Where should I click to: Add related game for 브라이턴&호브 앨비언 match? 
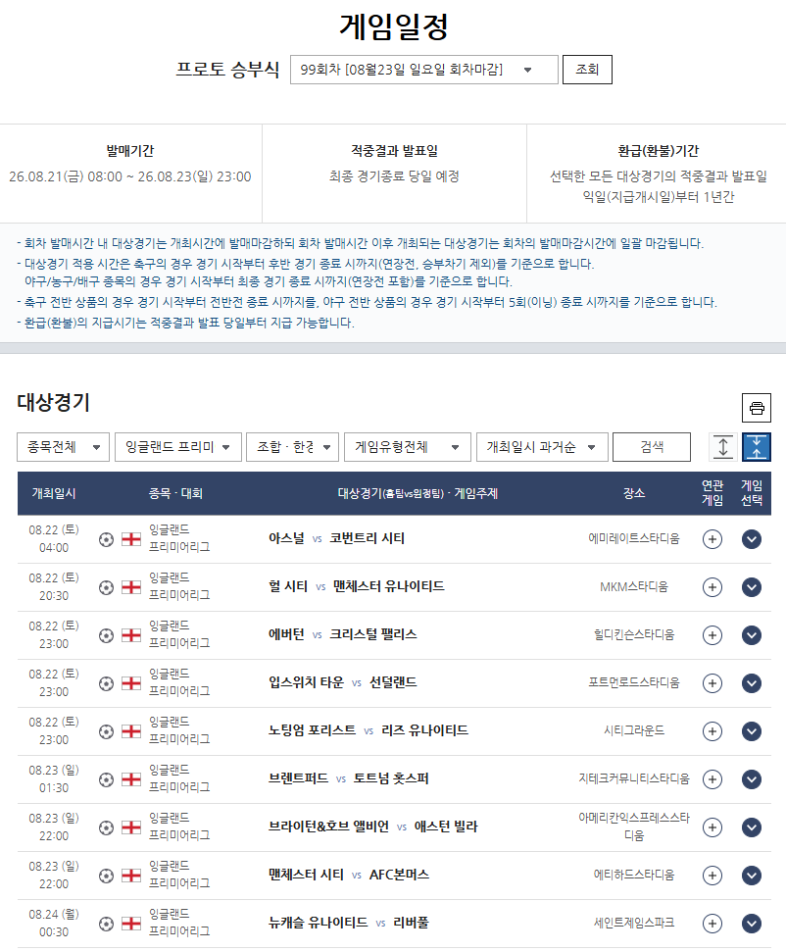[x=712, y=827]
